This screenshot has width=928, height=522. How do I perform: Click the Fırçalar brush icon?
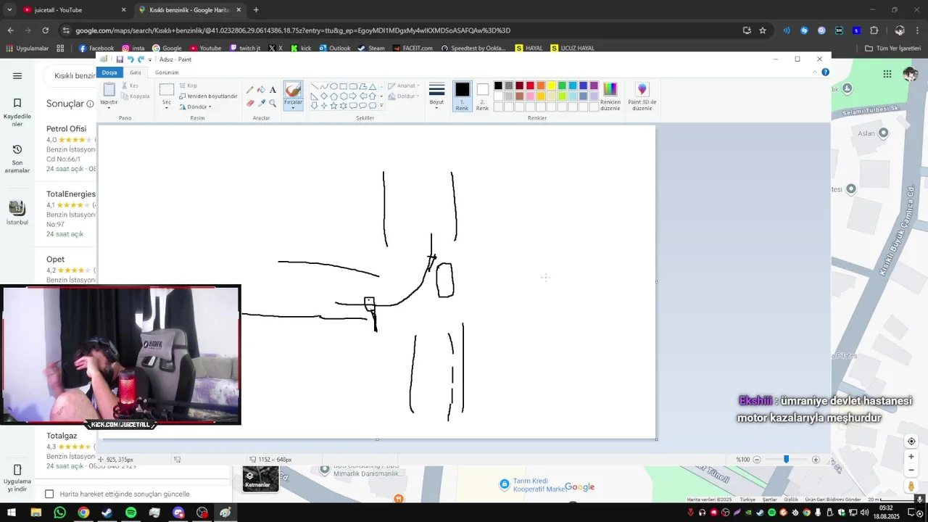(293, 90)
